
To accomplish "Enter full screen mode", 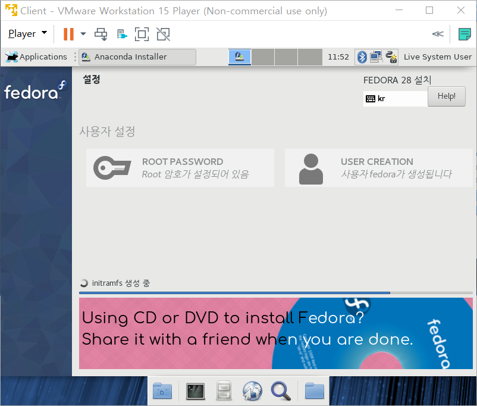I will click(142, 34).
